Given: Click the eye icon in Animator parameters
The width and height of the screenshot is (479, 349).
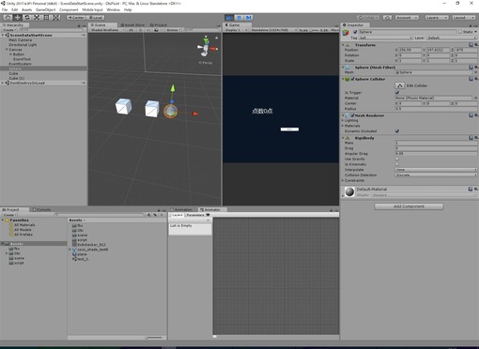Looking at the screenshot, I should (208, 215).
